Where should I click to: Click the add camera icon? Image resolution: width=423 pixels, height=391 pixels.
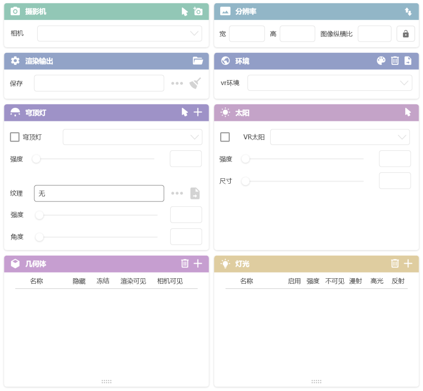tap(198, 12)
